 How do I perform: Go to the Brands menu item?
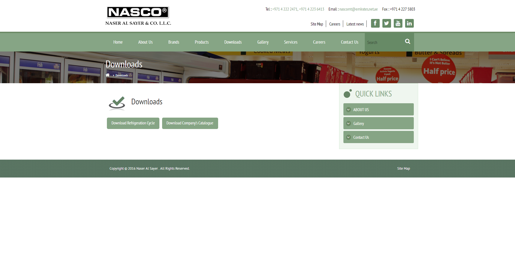point(173,42)
